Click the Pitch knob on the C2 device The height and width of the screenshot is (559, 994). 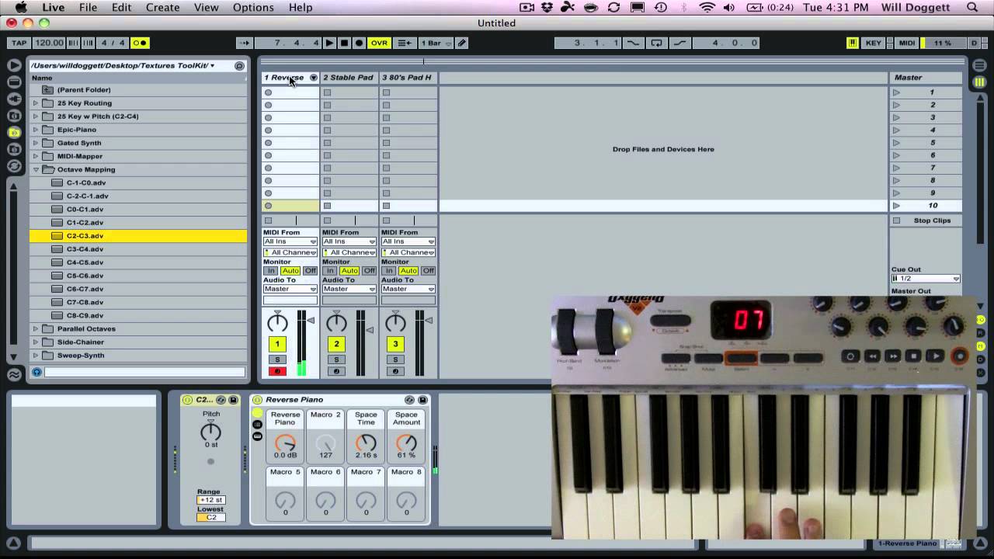[210, 432]
